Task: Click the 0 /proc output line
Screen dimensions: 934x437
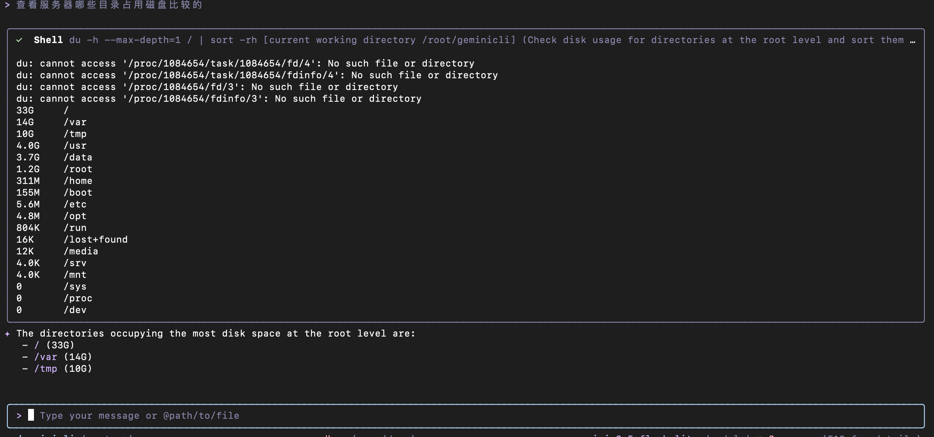Action: [54, 298]
